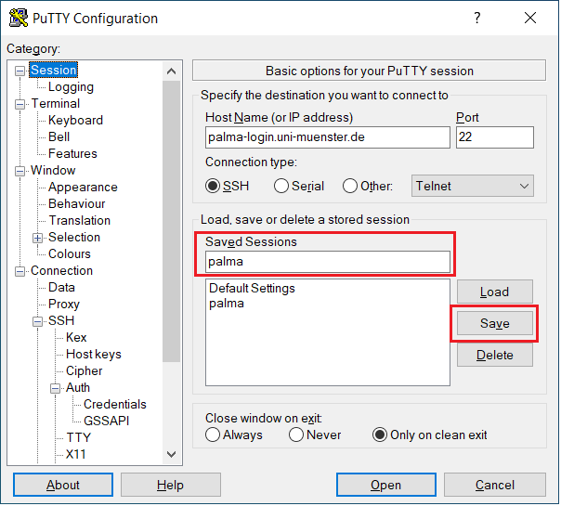The height and width of the screenshot is (506, 561).
Task: Collapse the Session tree node
Action: coord(20,71)
